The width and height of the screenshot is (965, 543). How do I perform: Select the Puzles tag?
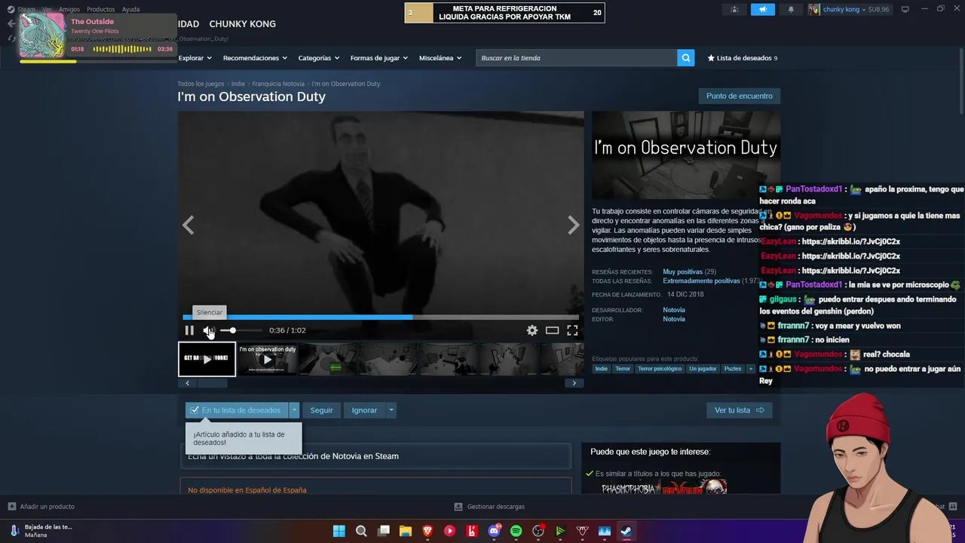point(733,369)
